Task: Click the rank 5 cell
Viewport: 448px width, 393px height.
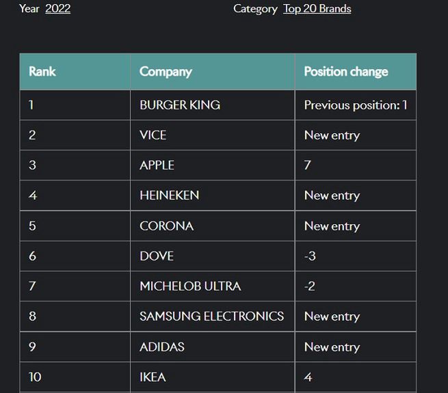Action: pos(32,226)
